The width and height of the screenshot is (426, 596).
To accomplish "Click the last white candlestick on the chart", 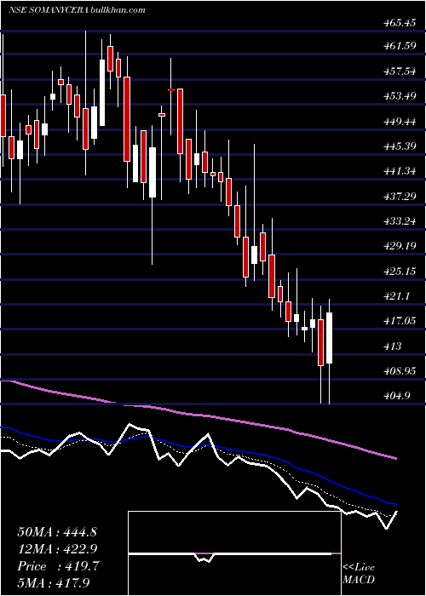I will [x=329, y=338].
